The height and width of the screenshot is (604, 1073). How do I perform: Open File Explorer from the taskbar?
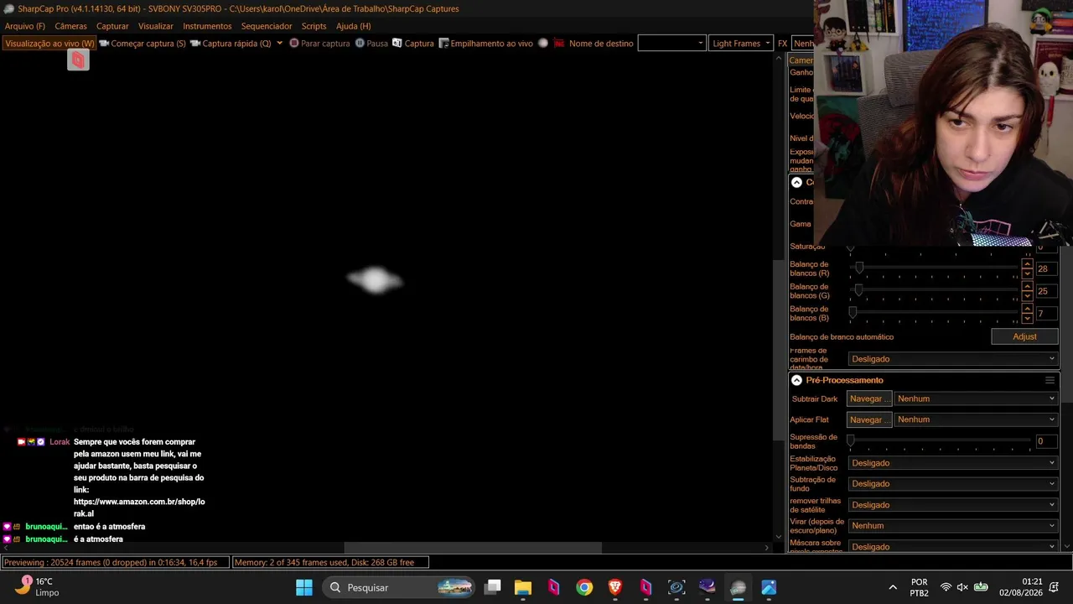pyautogui.click(x=523, y=587)
